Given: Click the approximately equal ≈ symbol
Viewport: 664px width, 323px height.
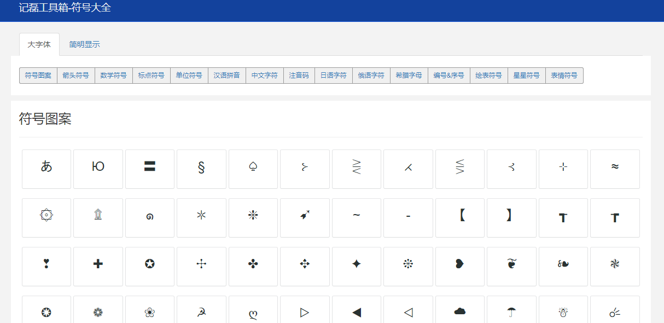Looking at the screenshot, I should click(615, 169).
